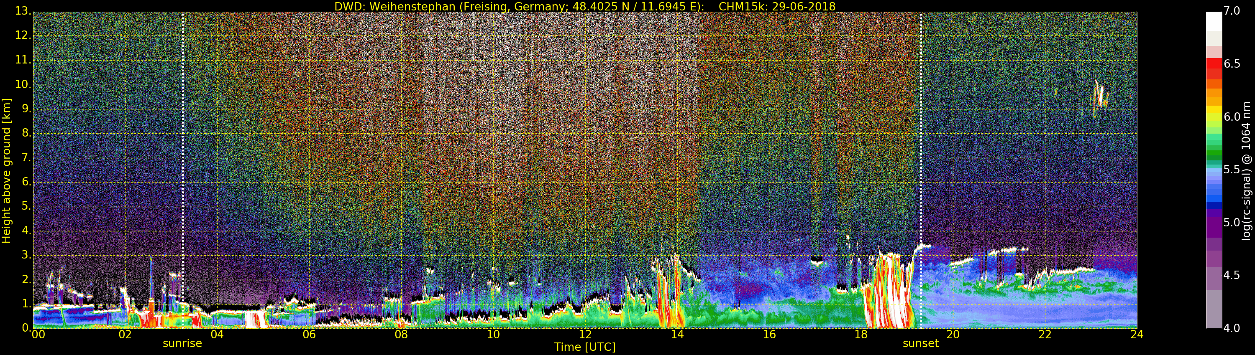
Task: Click the time axis tick label '00'
Action: click(x=38, y=335)
